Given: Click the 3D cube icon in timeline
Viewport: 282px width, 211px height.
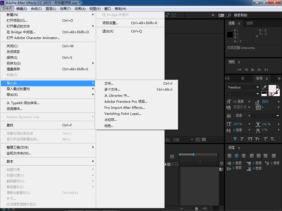Looking at the screenshot, I should coord(169,164).
